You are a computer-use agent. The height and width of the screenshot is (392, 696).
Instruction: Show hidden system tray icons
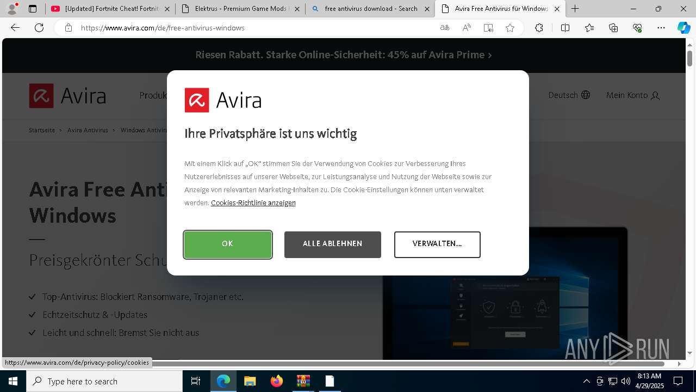tap(586, 381)
